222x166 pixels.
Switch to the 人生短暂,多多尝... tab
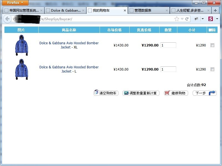(190, 11)
